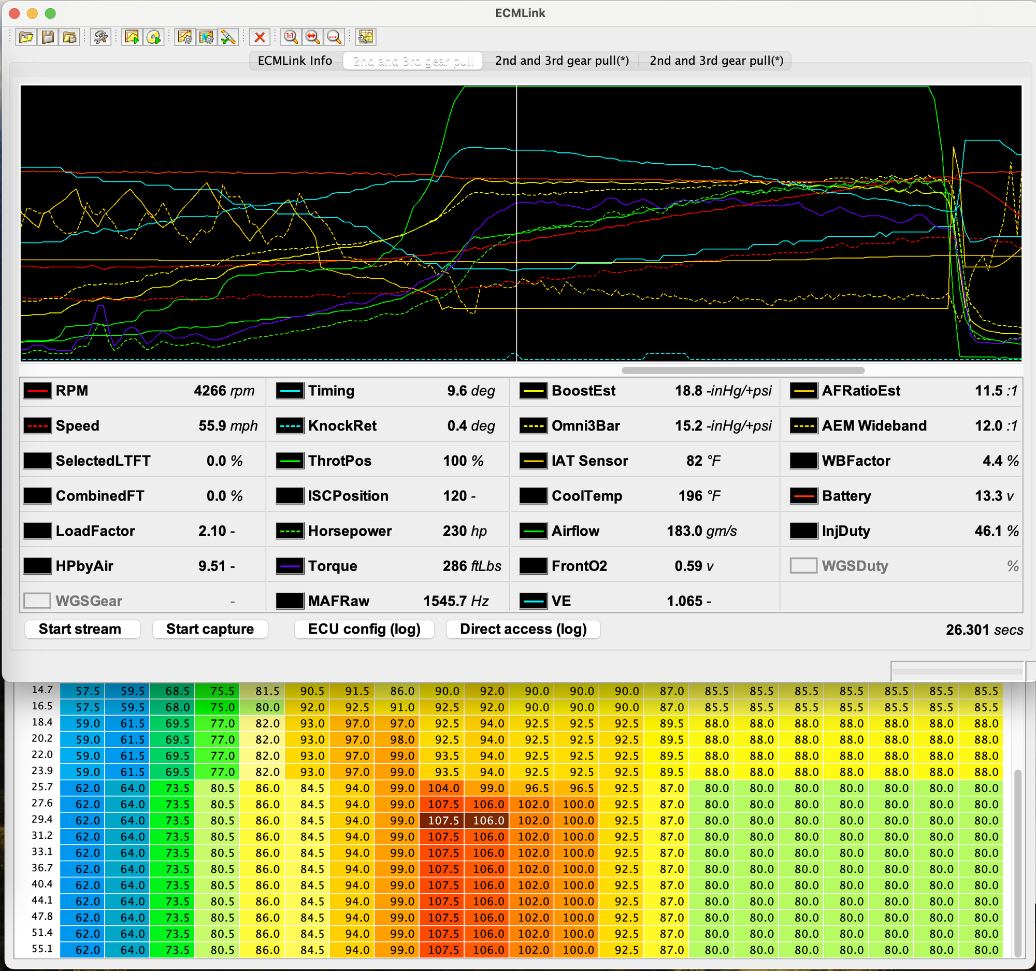Click the Start capture button
This screenshot has height=971, width=1036.
(x=210, y=629)
